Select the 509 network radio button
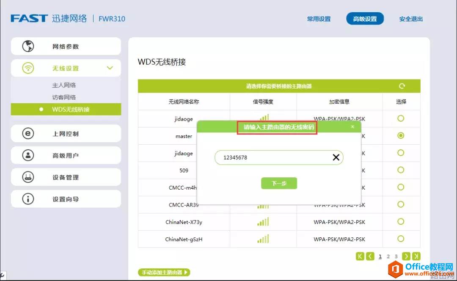 401,170
